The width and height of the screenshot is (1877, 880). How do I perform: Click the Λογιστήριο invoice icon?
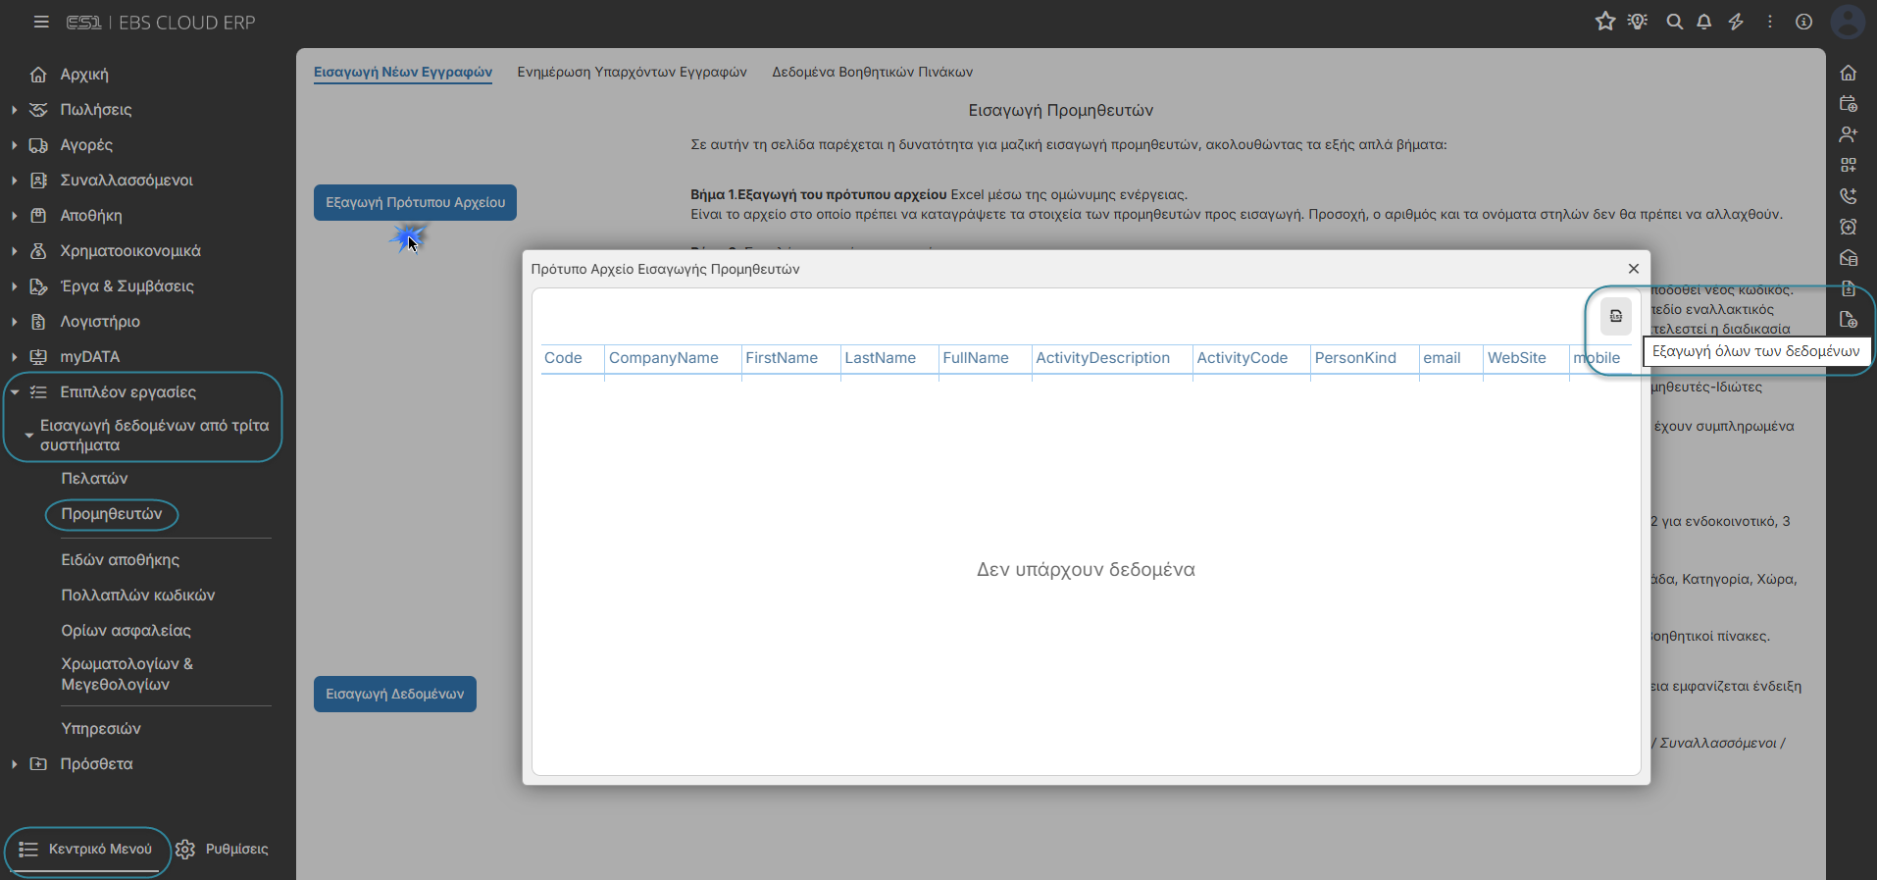[38, 322]
